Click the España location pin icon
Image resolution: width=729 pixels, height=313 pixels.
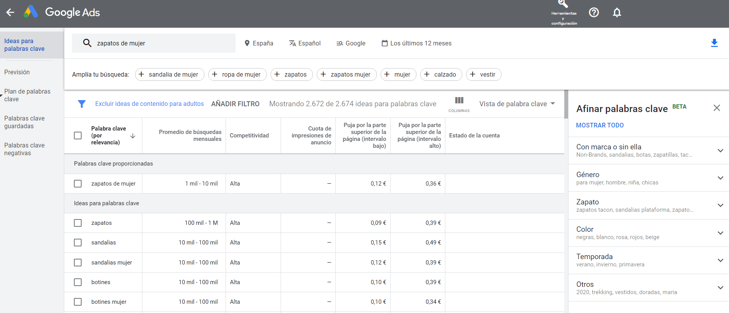[x=247, y=43]
